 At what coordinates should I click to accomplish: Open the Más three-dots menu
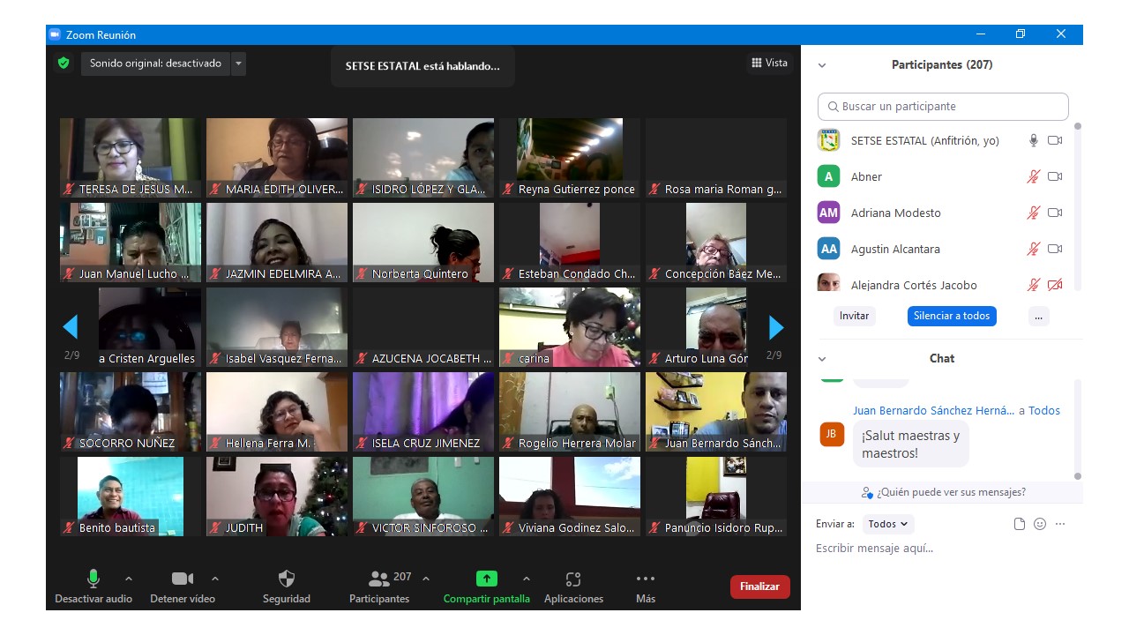(646, 586)
